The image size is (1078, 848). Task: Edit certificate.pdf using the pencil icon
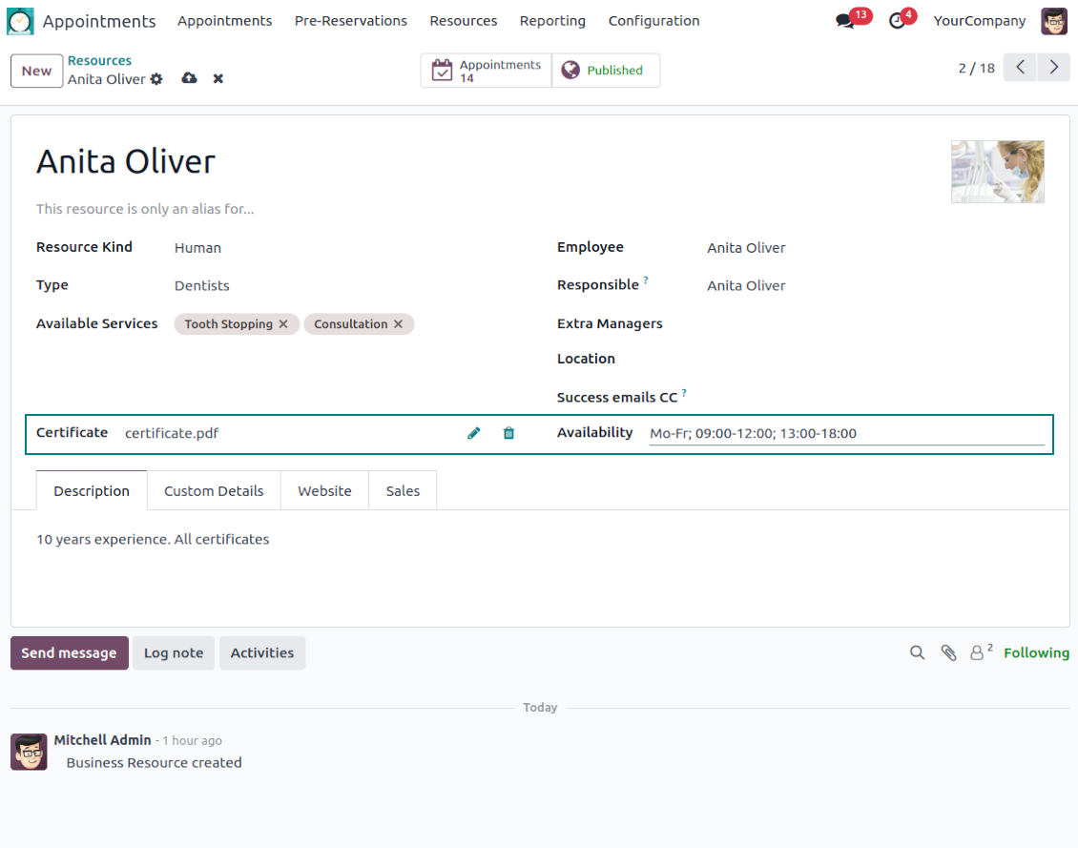(x=474, y=433)
